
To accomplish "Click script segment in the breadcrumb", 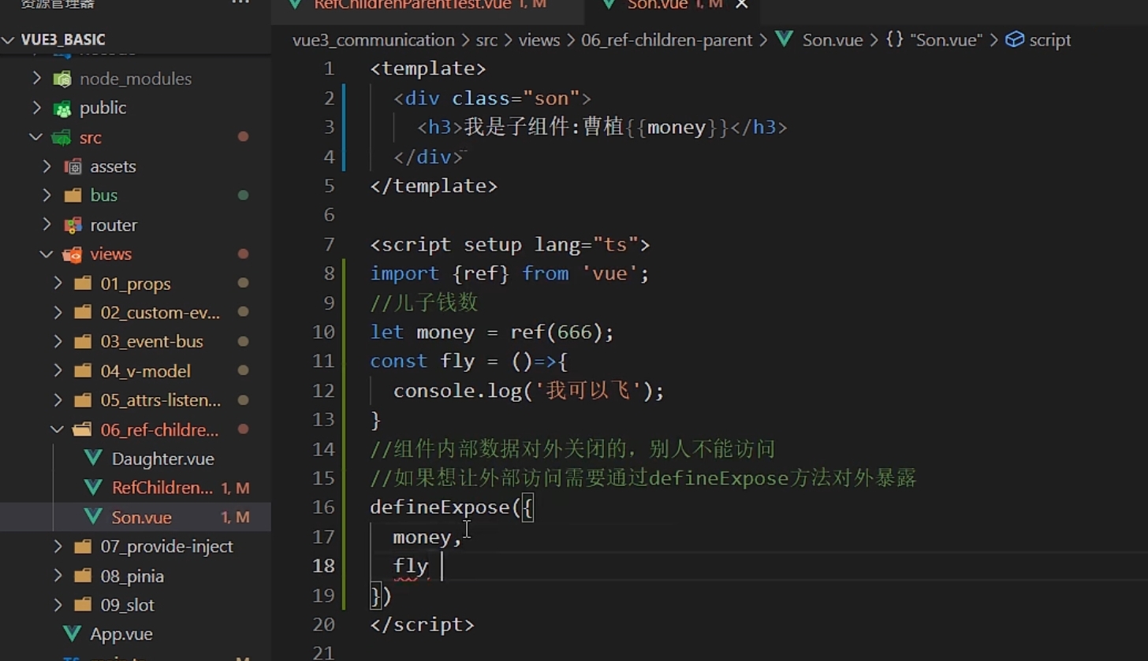I will (x=1050, y=40).
